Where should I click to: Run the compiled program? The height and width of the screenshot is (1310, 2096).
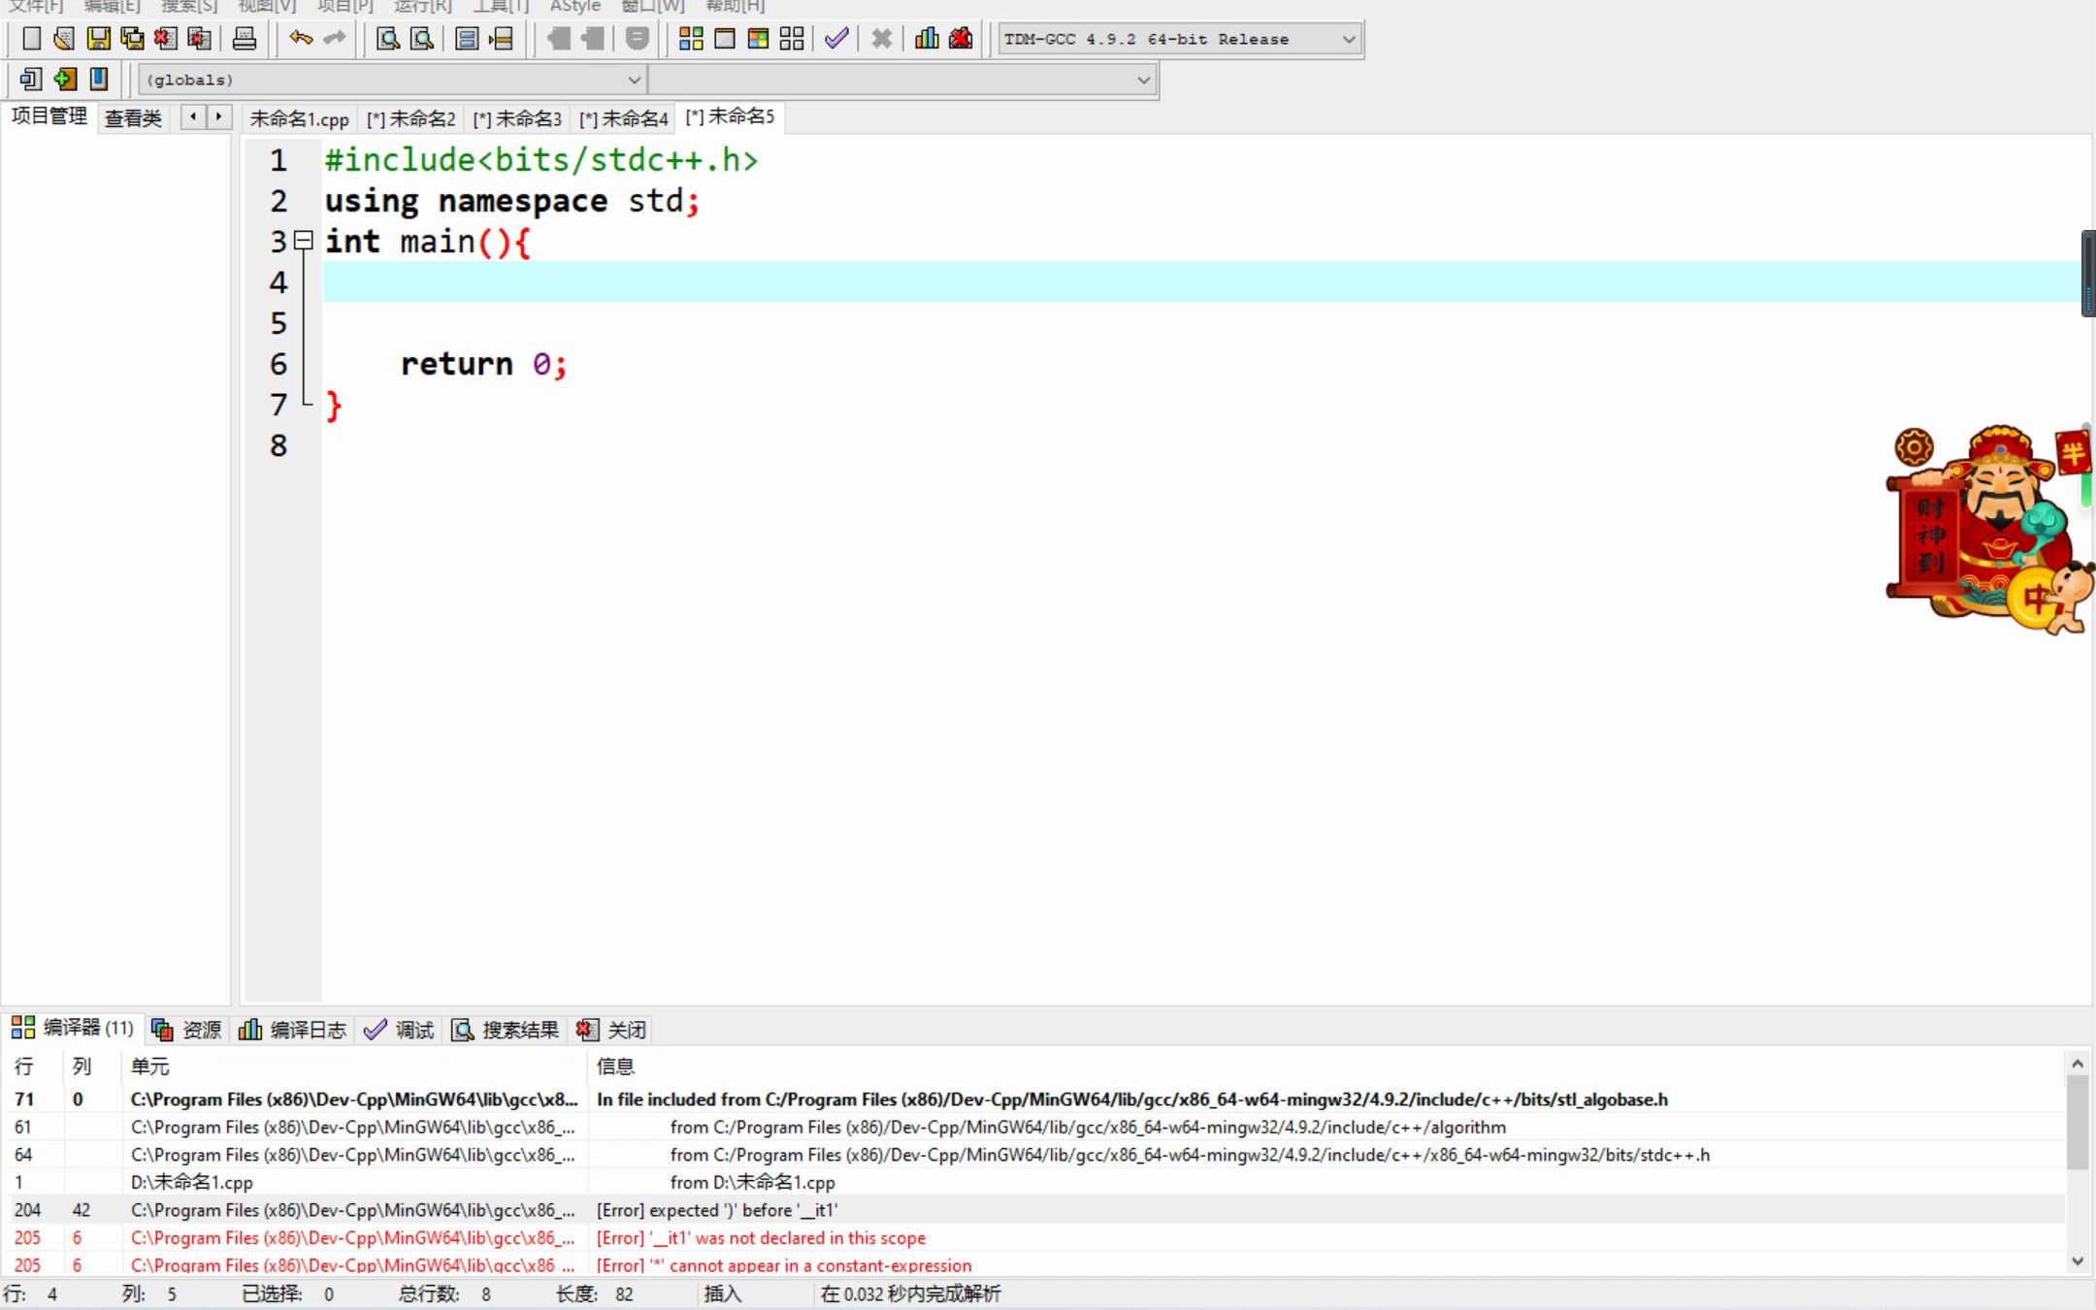(x=725, y=39)
